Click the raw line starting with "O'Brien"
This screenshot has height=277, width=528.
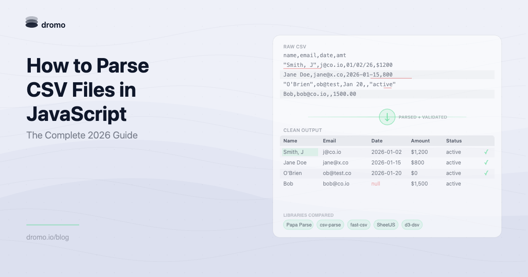pos(340,84)
